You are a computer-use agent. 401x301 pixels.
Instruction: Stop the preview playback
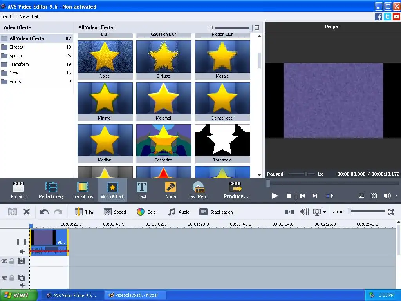click(289, 196)
